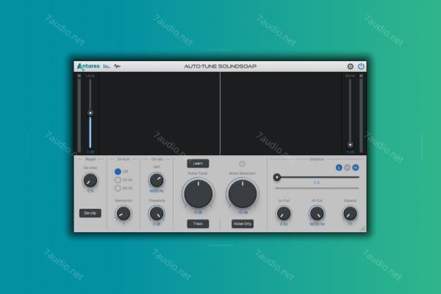Click the Noise Only button
The image size is (441, 294).
coord(243,223)
